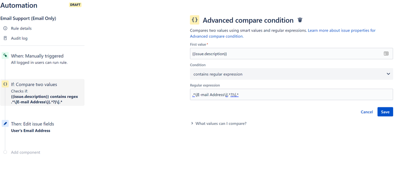
Task: Open Rule details in the sidebar
Action: 21,28
